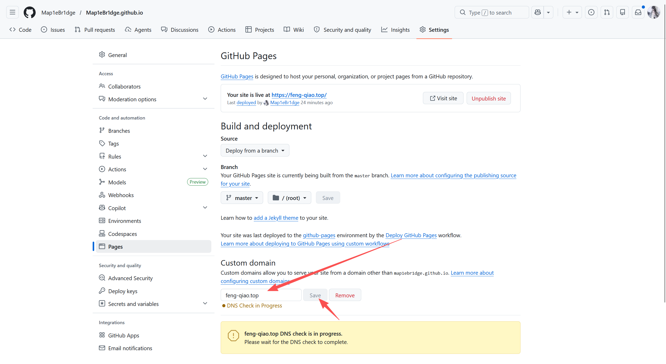The width and height of the screenshot is (666, 364).
Task: Open the master branch dropdown
Action: click(242, 198)
